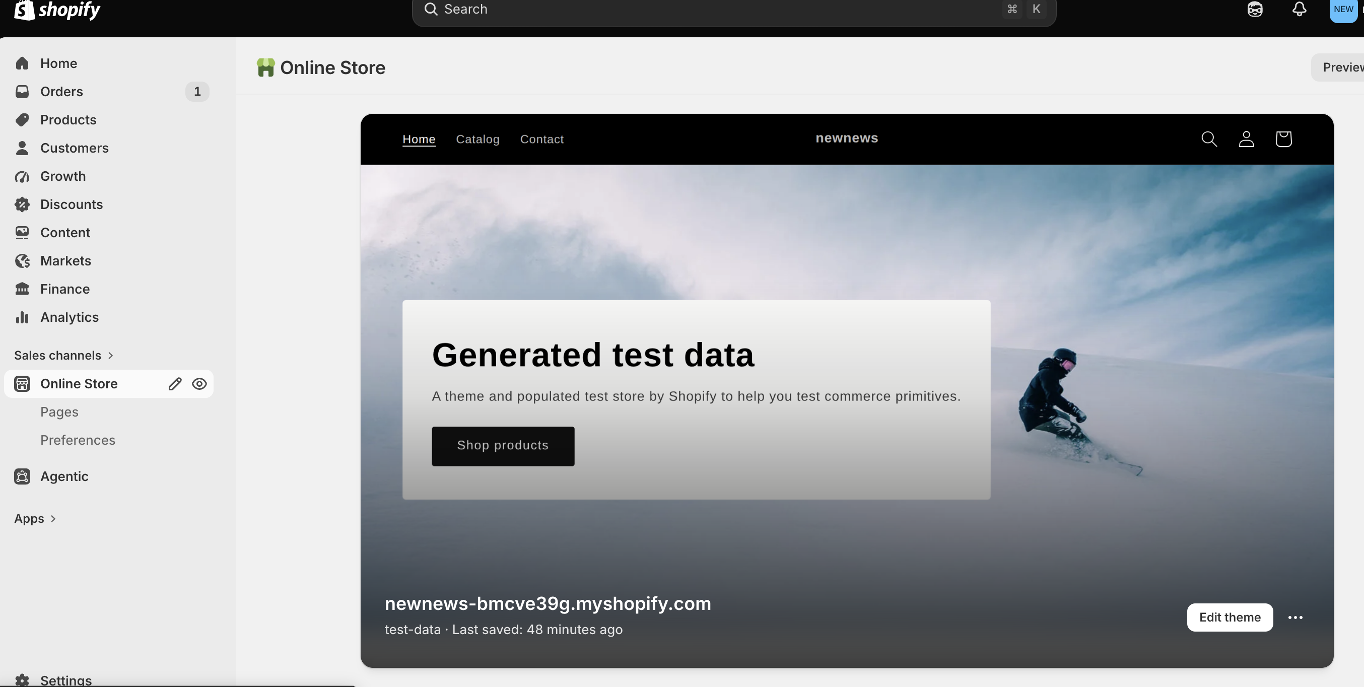
Task: Click the Online Store page heading icon
Action: click(x=266, y=67)
